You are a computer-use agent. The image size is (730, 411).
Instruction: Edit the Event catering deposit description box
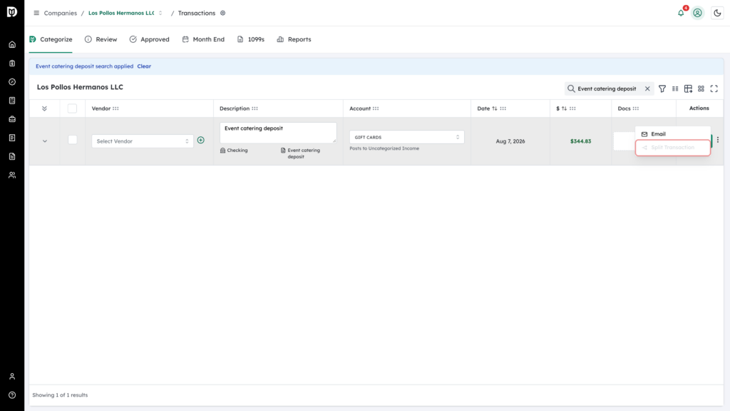pos(278,133)
